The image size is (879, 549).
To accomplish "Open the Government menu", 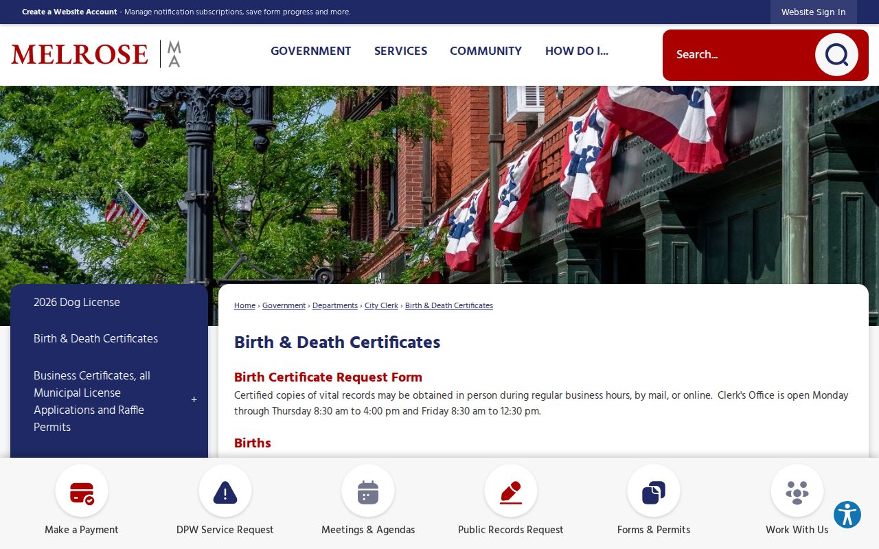I will [310, 51].
